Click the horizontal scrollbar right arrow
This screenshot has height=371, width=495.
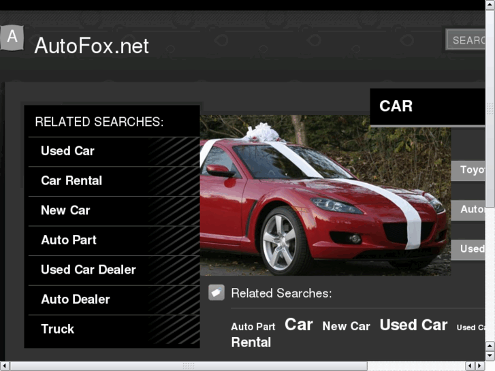coord(480,366)
